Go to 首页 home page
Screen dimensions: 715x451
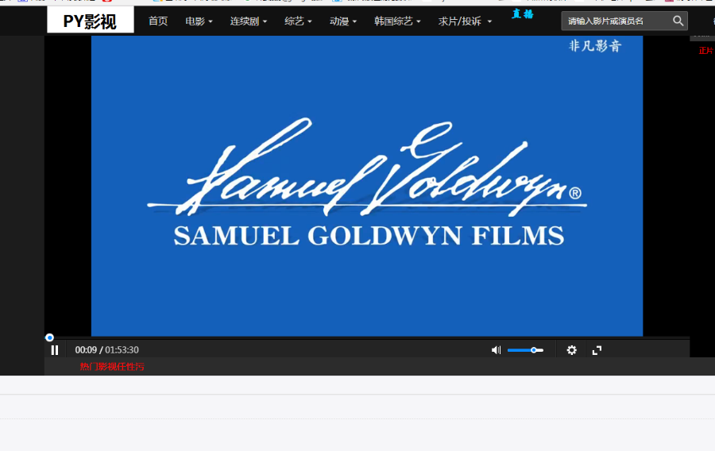(158, 21)
